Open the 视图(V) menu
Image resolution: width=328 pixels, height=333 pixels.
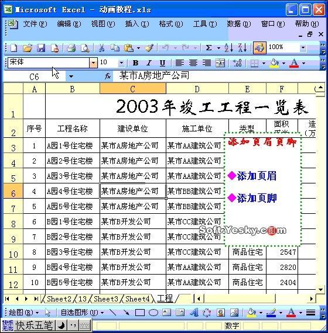point(103,24)
